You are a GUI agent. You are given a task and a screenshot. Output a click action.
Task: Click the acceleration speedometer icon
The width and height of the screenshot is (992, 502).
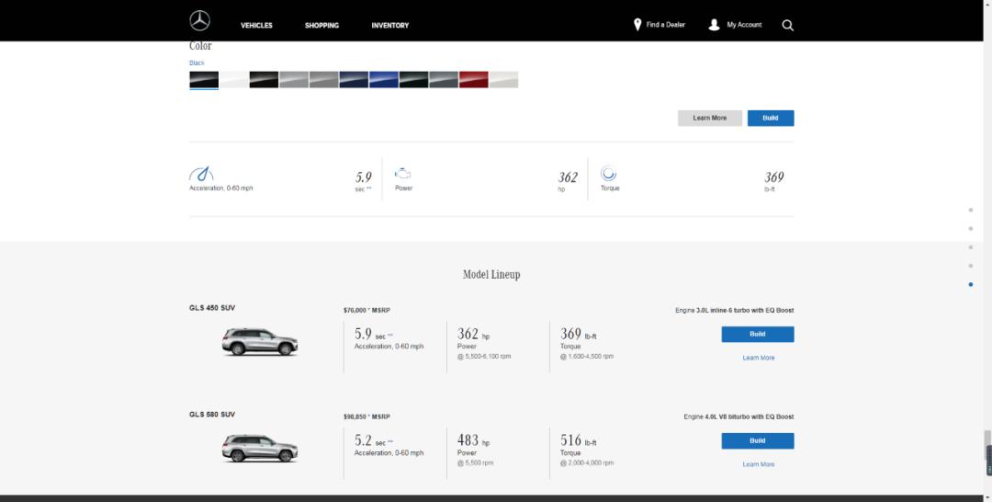coord(201,174)
